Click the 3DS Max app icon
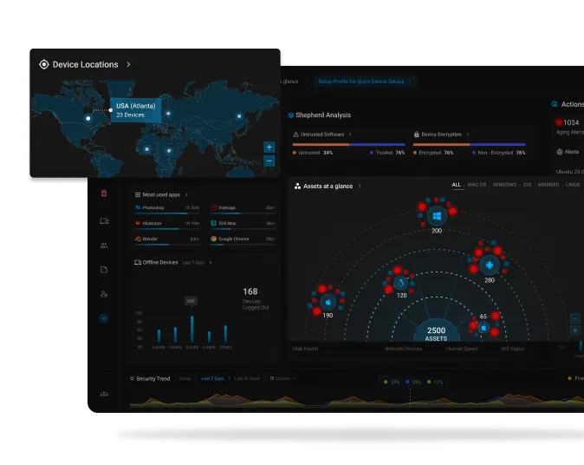The height and width of the screenshot is (465, 584). [x=213, y=223]
